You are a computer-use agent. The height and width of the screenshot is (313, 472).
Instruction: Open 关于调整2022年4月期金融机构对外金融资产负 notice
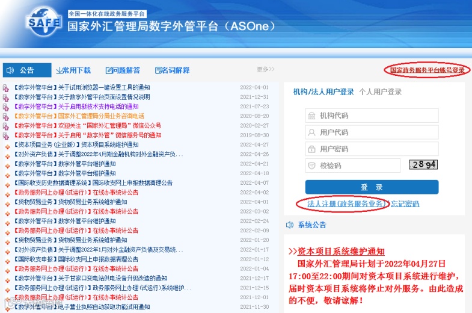pos(99,154)
